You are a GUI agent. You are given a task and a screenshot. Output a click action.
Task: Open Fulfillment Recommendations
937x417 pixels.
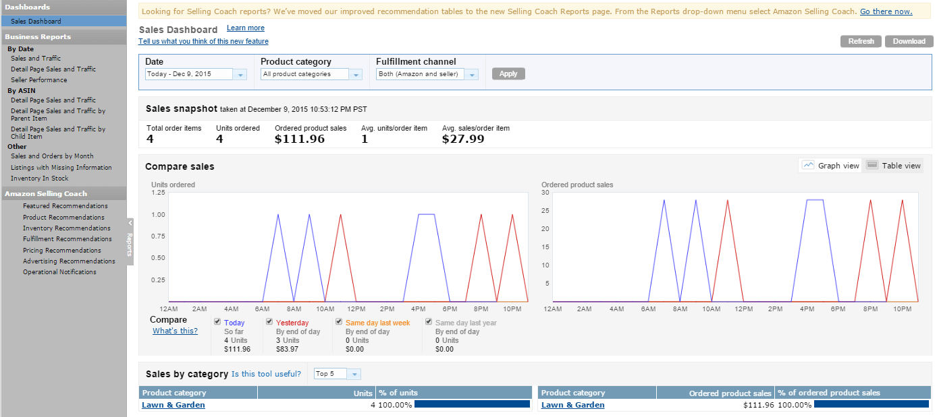coord(68,239)
